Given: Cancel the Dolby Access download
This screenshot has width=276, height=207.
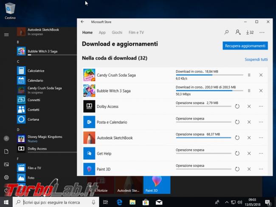Looking at the screenshot, I should click(x=249, y=106).
